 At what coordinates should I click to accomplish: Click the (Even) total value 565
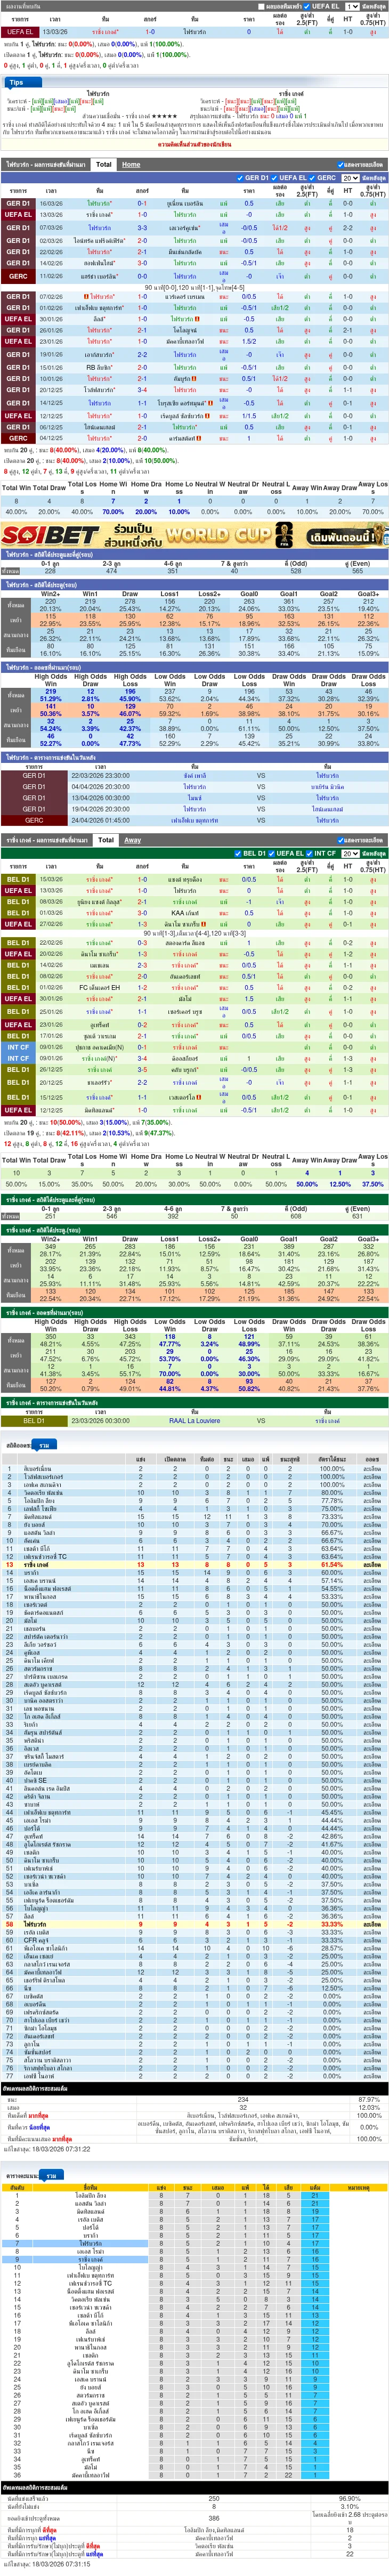[357, 571]
